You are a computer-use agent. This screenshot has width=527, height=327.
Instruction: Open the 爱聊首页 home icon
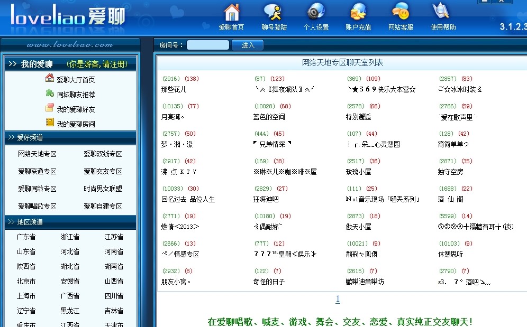[x=232, y=13]
